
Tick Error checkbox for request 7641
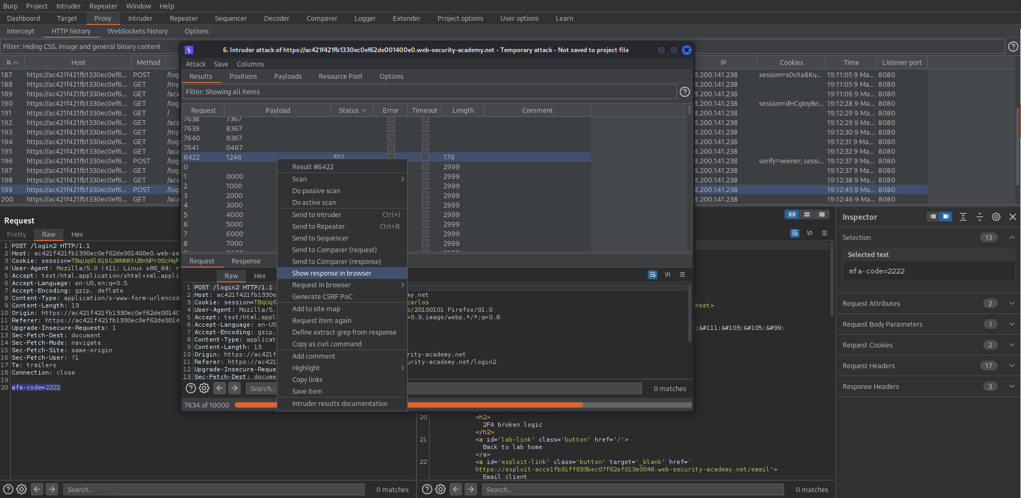coord(391,147)
